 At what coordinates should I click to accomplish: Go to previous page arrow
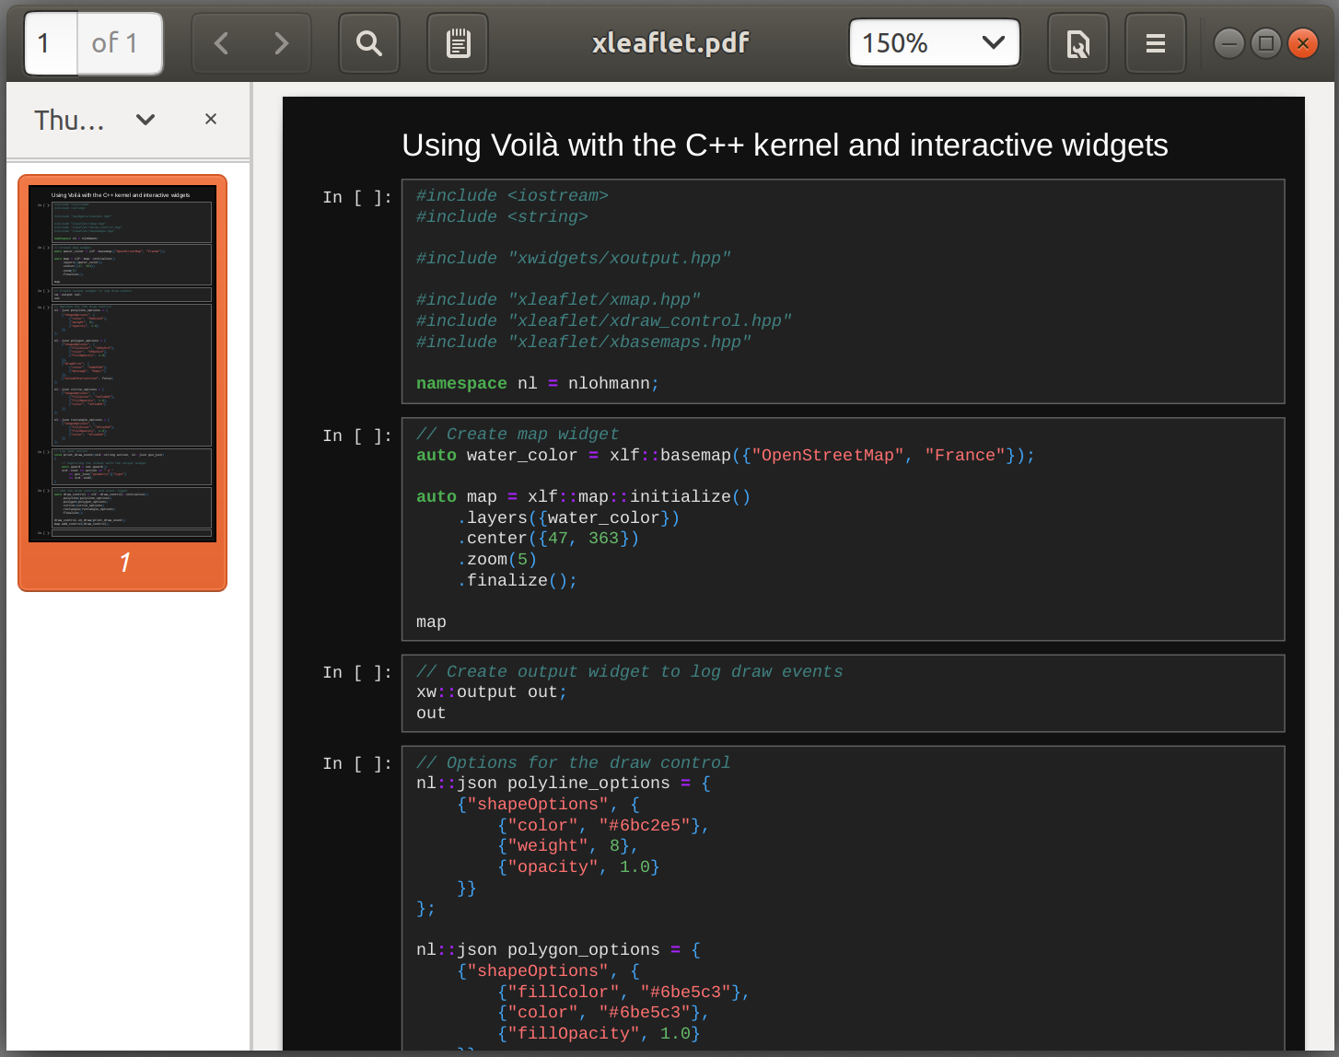pyautogui.click(x=221, y=43)
